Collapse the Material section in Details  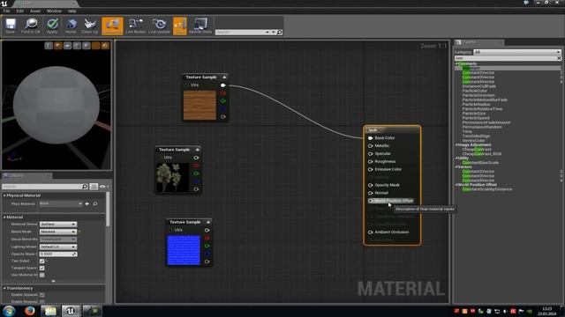click(x=4, y=217)
